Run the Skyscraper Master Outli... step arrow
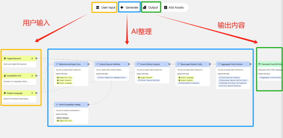 tap(206, 64)
